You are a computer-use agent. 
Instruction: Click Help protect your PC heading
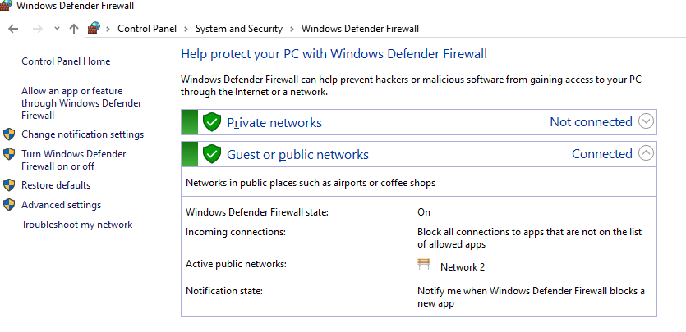[x=334, y=54]
